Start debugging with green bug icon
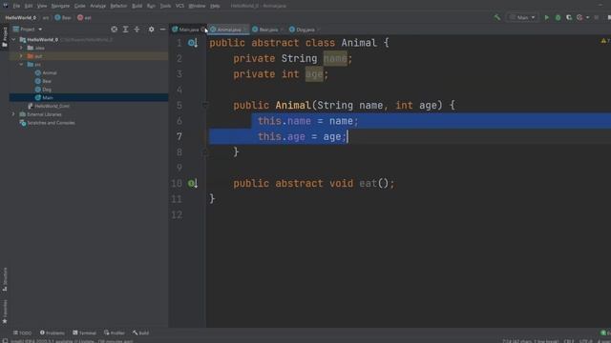 click(x=558, y=17)
